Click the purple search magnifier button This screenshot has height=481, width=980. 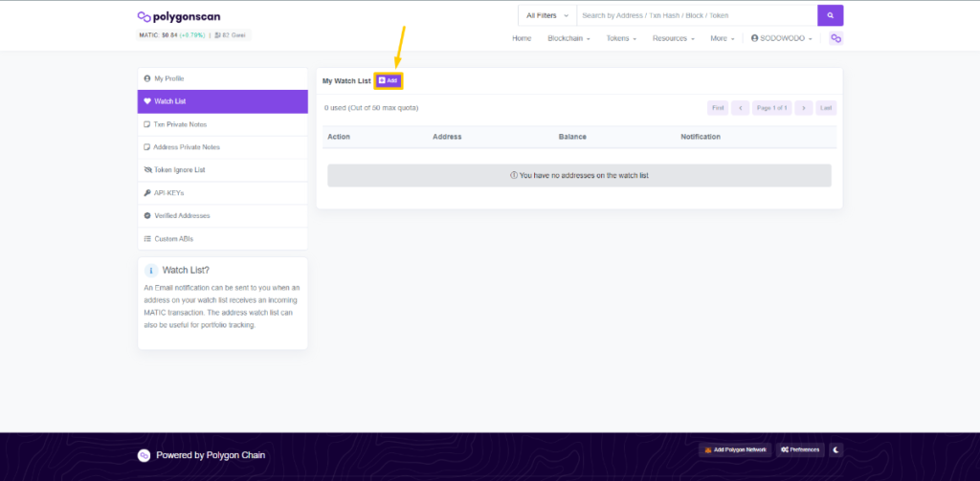(x=830, y=15)
